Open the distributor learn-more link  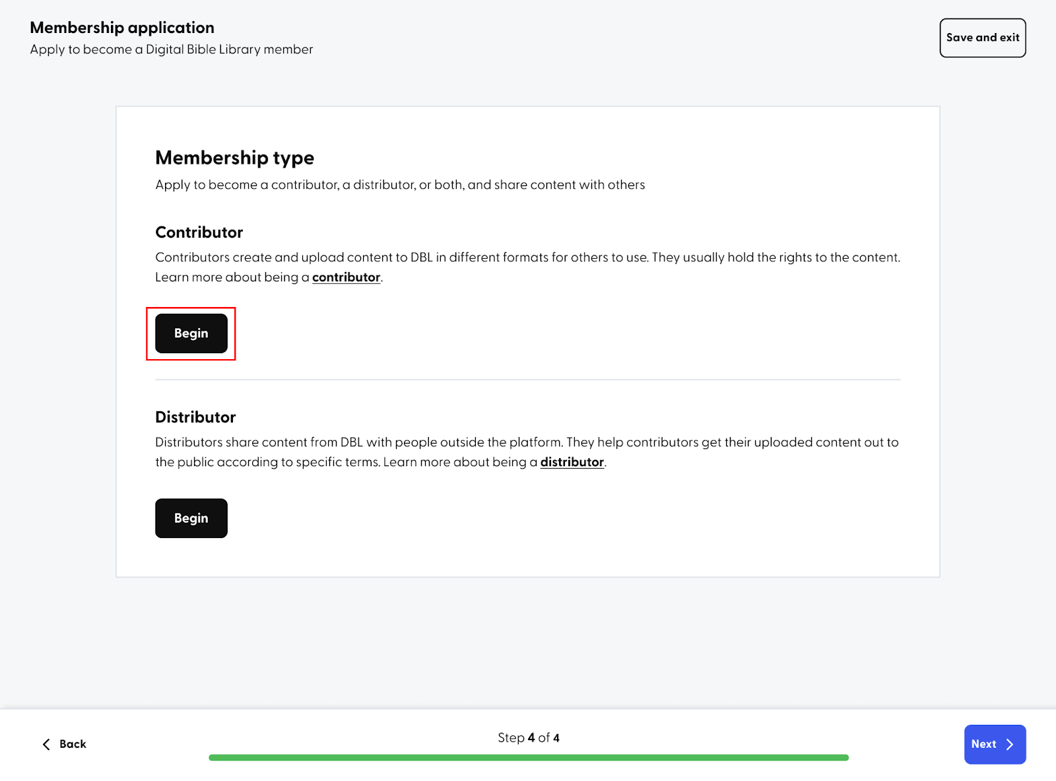[x=572, y=462]
